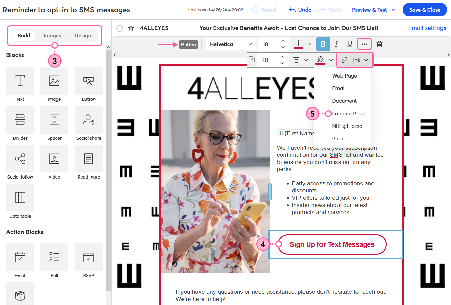451x305 pixels.
Task: Undo the last change
Action: click(x=300, y=10)
